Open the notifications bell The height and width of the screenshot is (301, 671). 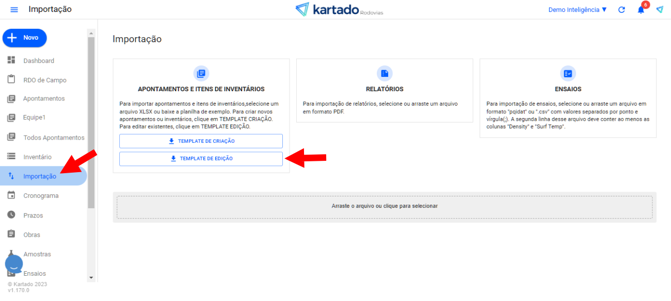[x=641, y=10]
